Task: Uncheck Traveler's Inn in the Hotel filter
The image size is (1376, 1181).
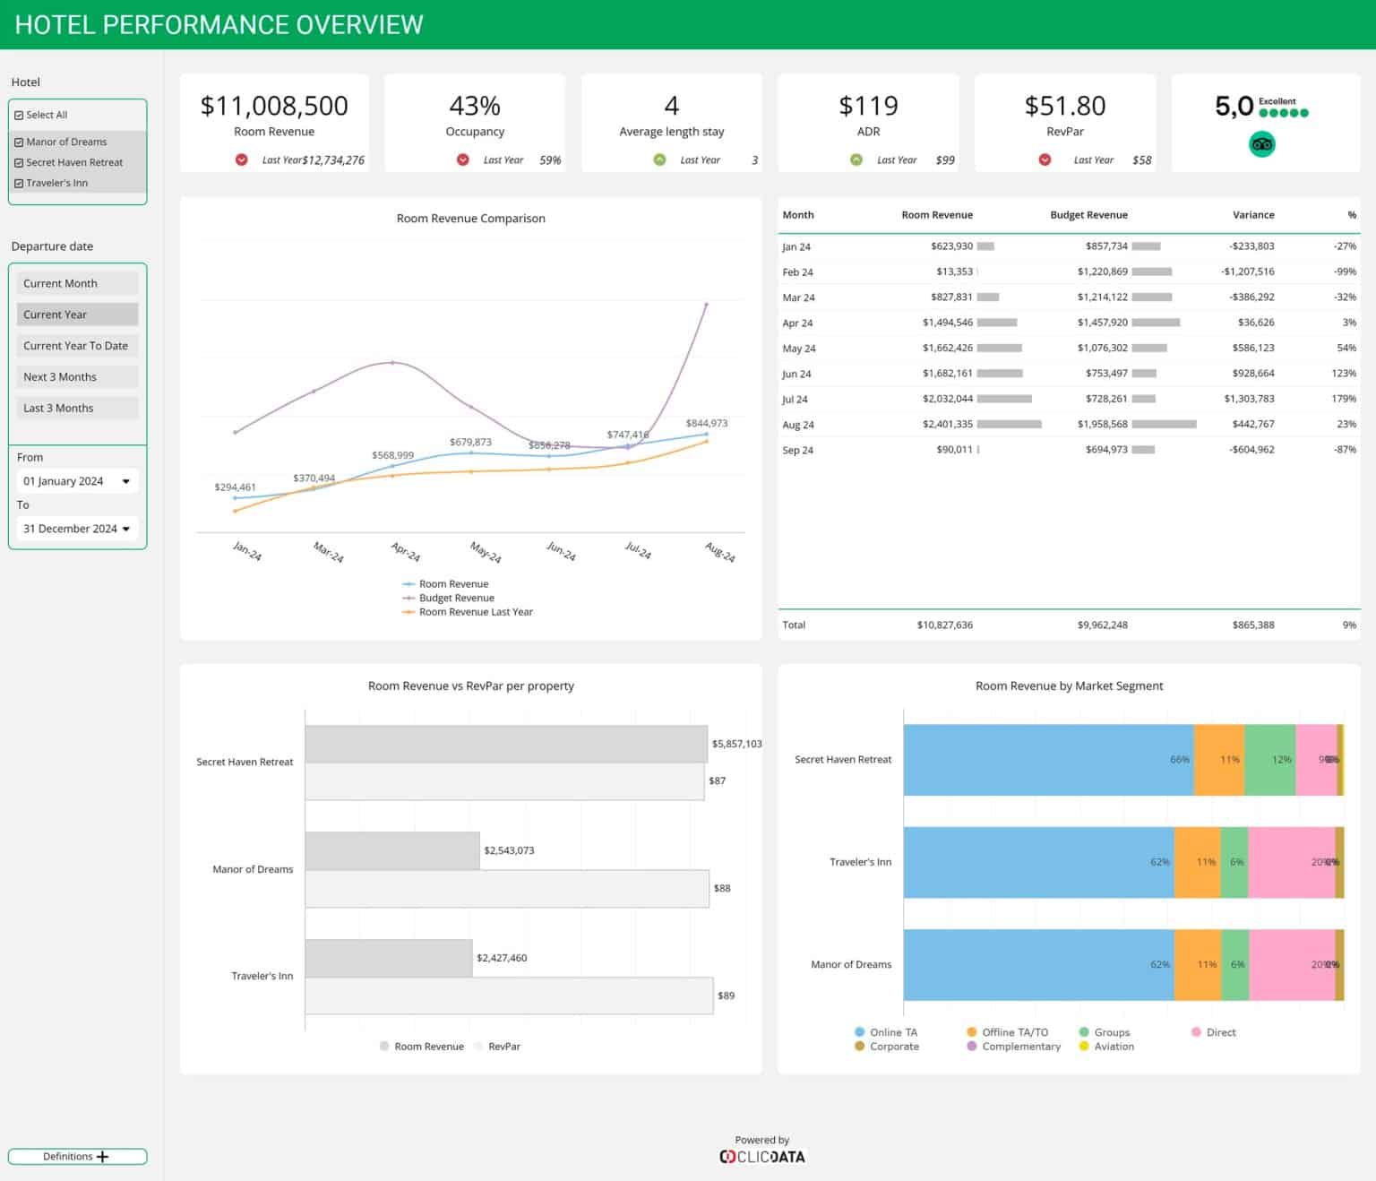Action: (20, 182)
